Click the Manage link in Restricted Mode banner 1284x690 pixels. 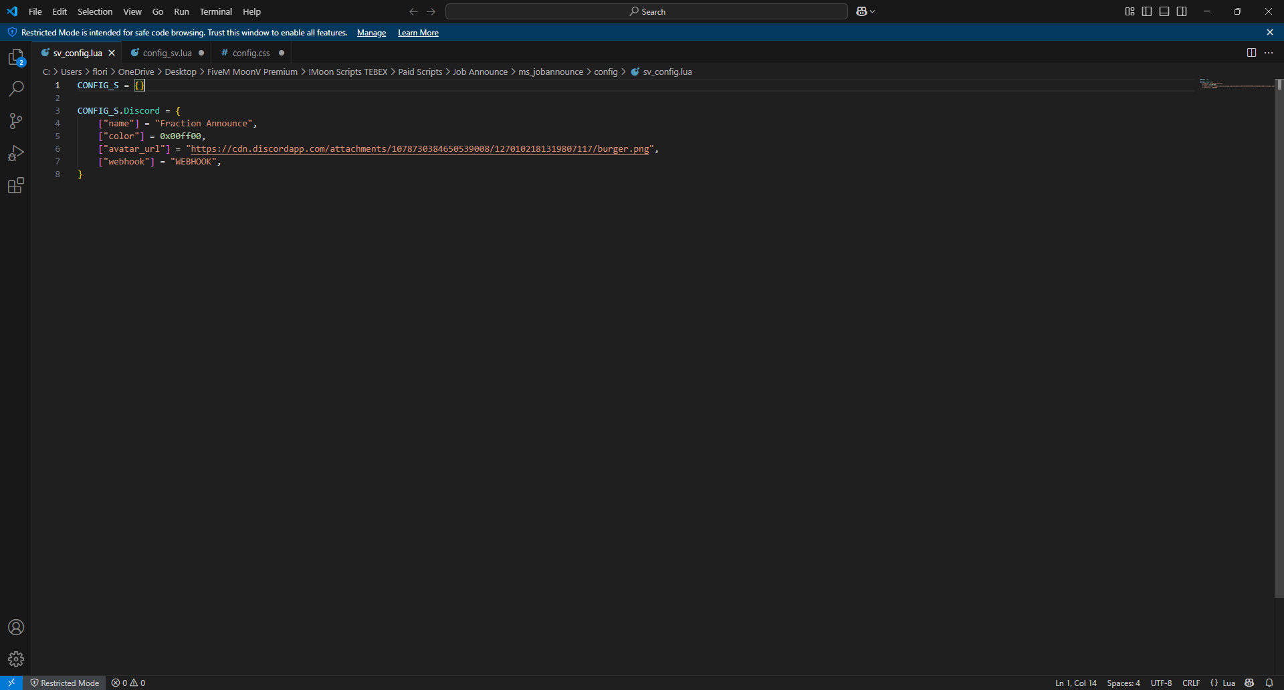(x=371, y=33)
